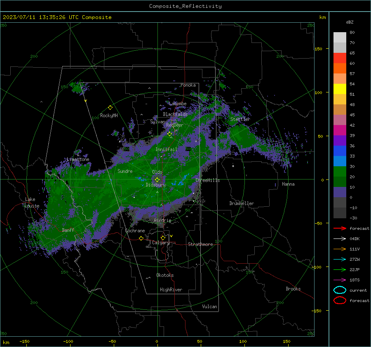Select the yellow 51–54 dBZ swatch

point(340,89)
